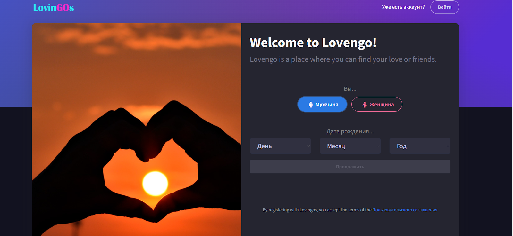Click the Lovengo description subtitle text
The image size is (513, 236).
[343, 59]
